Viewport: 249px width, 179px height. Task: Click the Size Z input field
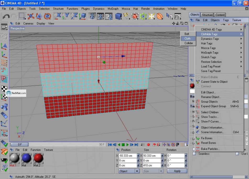(x=152, y=165)
